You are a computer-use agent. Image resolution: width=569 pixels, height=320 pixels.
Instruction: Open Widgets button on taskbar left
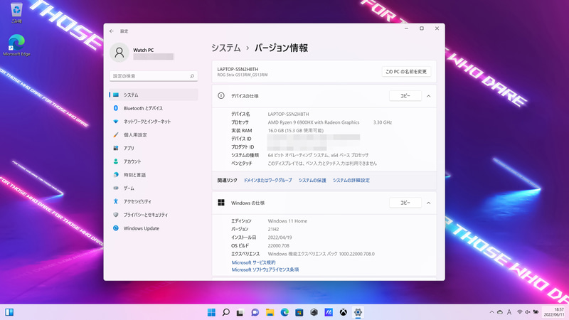pyautogui.click(x=9, y=312)
